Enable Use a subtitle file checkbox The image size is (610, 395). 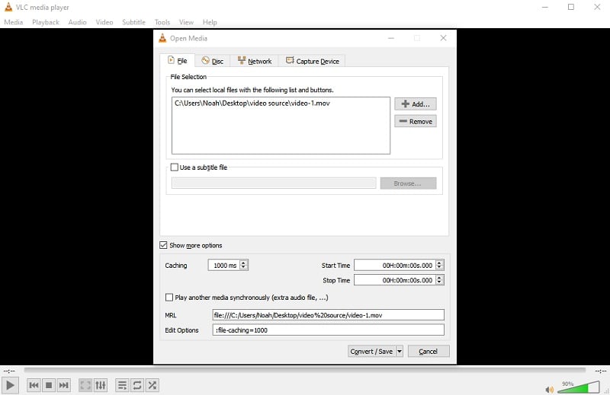(x=175, y=167)
